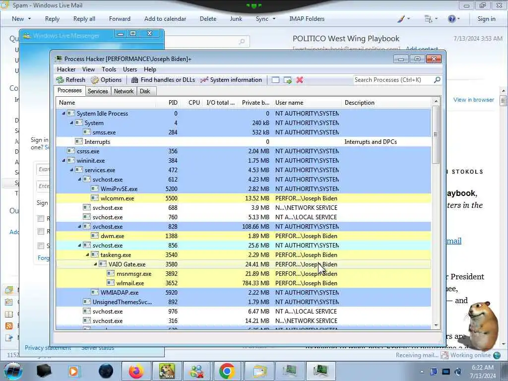Click the find window icon in toolbar
Image resolution: width=508 pixels, height=381 pixels.
(x=275, y=80)
